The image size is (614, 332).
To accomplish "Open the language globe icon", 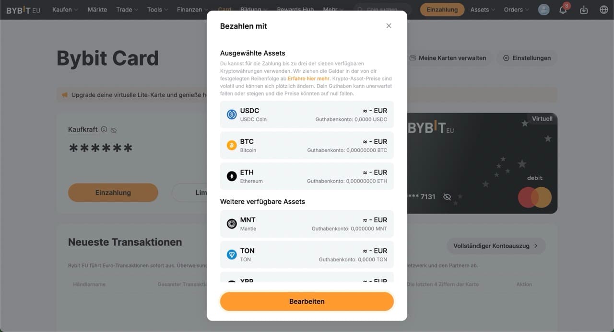I will click(x=603, y=9).
